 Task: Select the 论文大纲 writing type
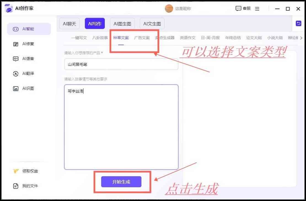tap(254, 38)
